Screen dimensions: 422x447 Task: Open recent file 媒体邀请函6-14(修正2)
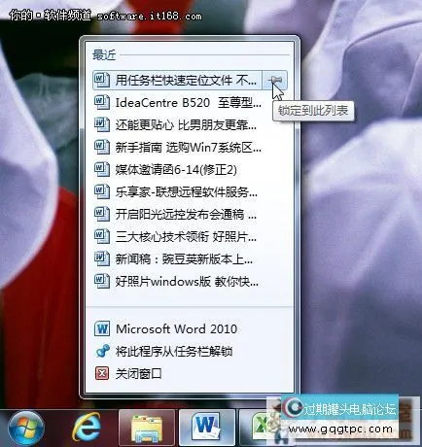[x=190, y=170]
